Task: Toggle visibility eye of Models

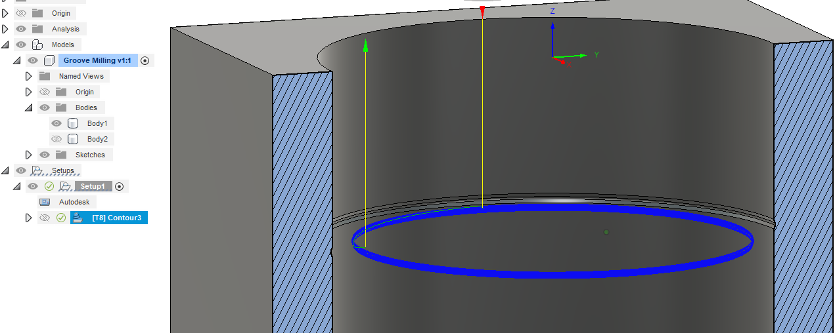Action: (x=21, y=45)
